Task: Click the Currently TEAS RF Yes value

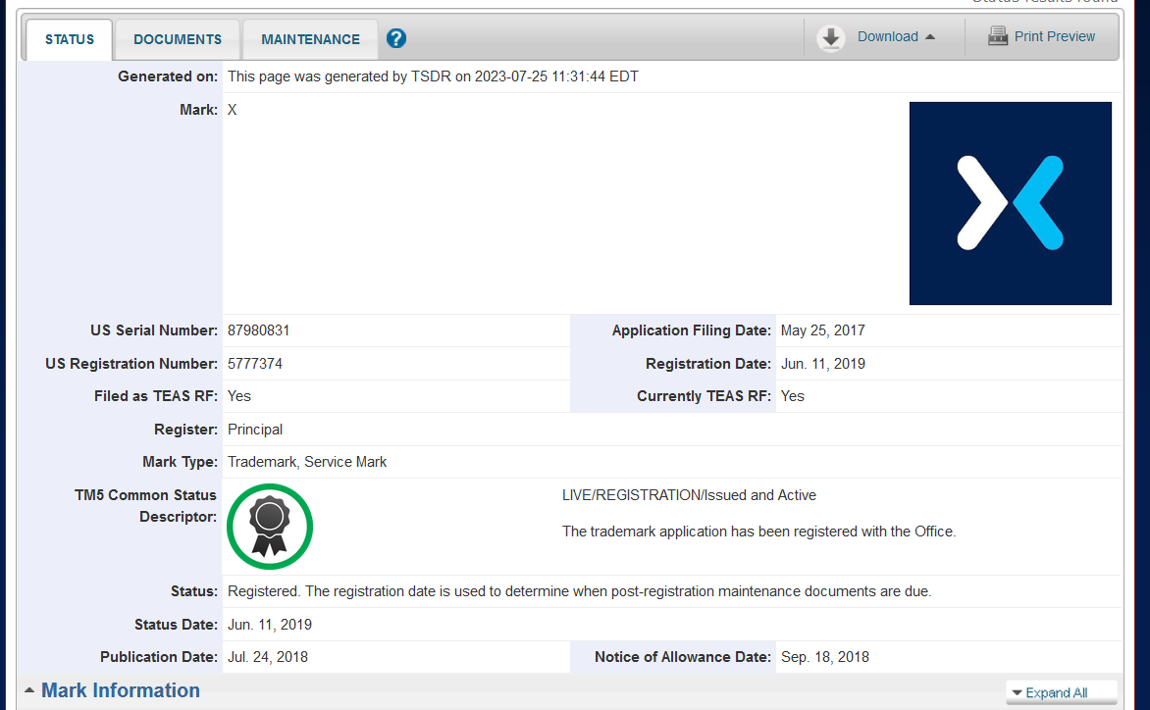Action: pos(792,396)
